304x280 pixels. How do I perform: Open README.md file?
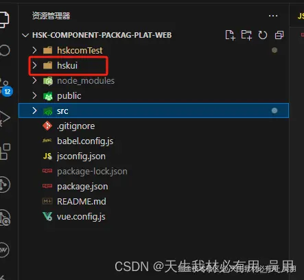(82, 202)
